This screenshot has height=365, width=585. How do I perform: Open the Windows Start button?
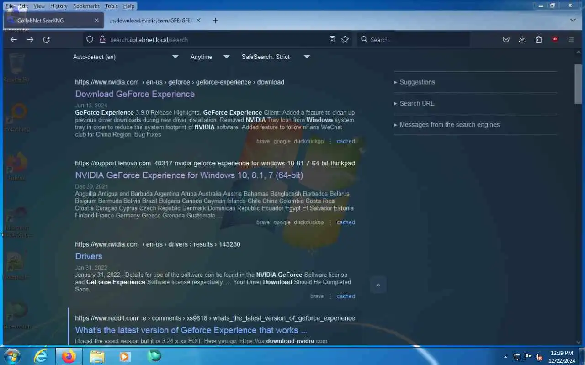pos(12,356)
